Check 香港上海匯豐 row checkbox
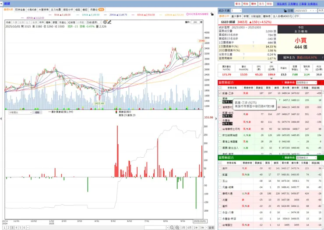The width and height of the screenshot is (324, 230). coord(220,142)
